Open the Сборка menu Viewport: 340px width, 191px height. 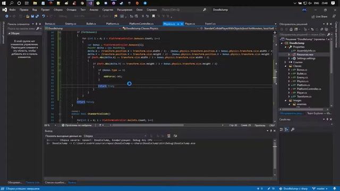[x=58, y=10]
